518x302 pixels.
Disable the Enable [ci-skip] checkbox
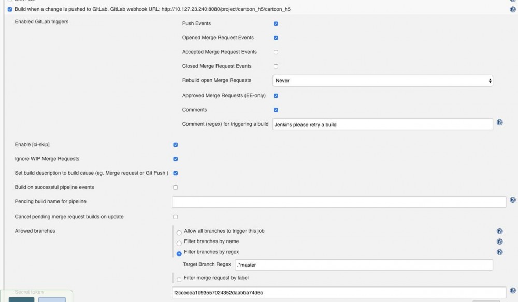tap(175, 145)
